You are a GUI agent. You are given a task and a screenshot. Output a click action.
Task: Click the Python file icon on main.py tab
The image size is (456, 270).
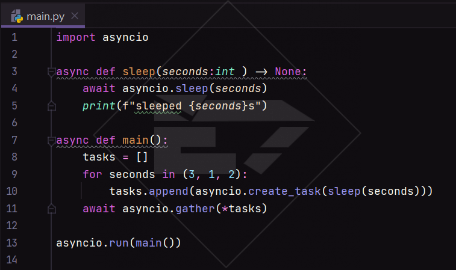click(x=17, y=16)
